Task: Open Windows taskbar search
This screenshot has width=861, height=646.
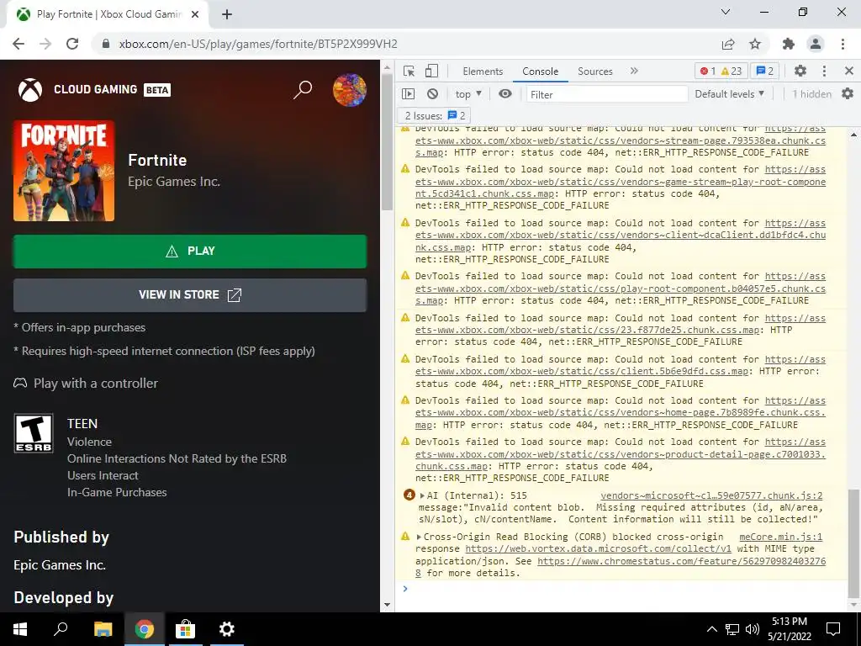Action: [x=61, y=629]
